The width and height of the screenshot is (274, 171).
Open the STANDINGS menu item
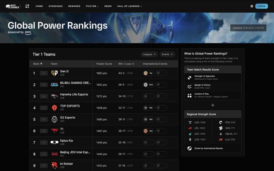click(x=55, y=6)
